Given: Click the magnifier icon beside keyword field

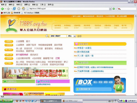Looking at the screenshot, I should click(47, 36).
